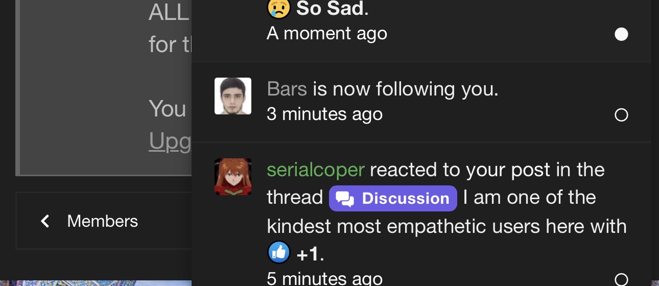659x286 pixels.
Task: Click the 'A moment ago' timestamp
Action: pos(327,34)
